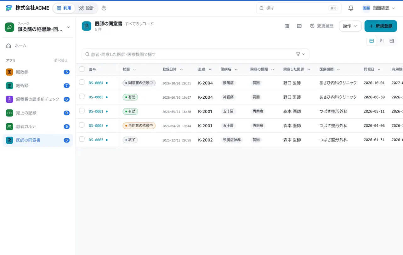Click the column settings icon
Viewport: 403px width, 255px height.
coord(287,26)
